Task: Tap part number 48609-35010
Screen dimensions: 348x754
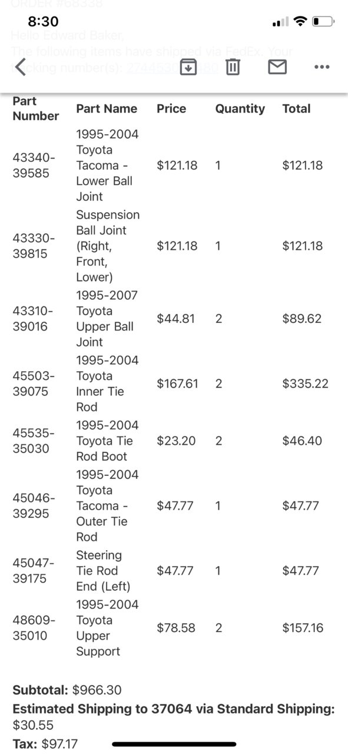Action: coord(34,628)
